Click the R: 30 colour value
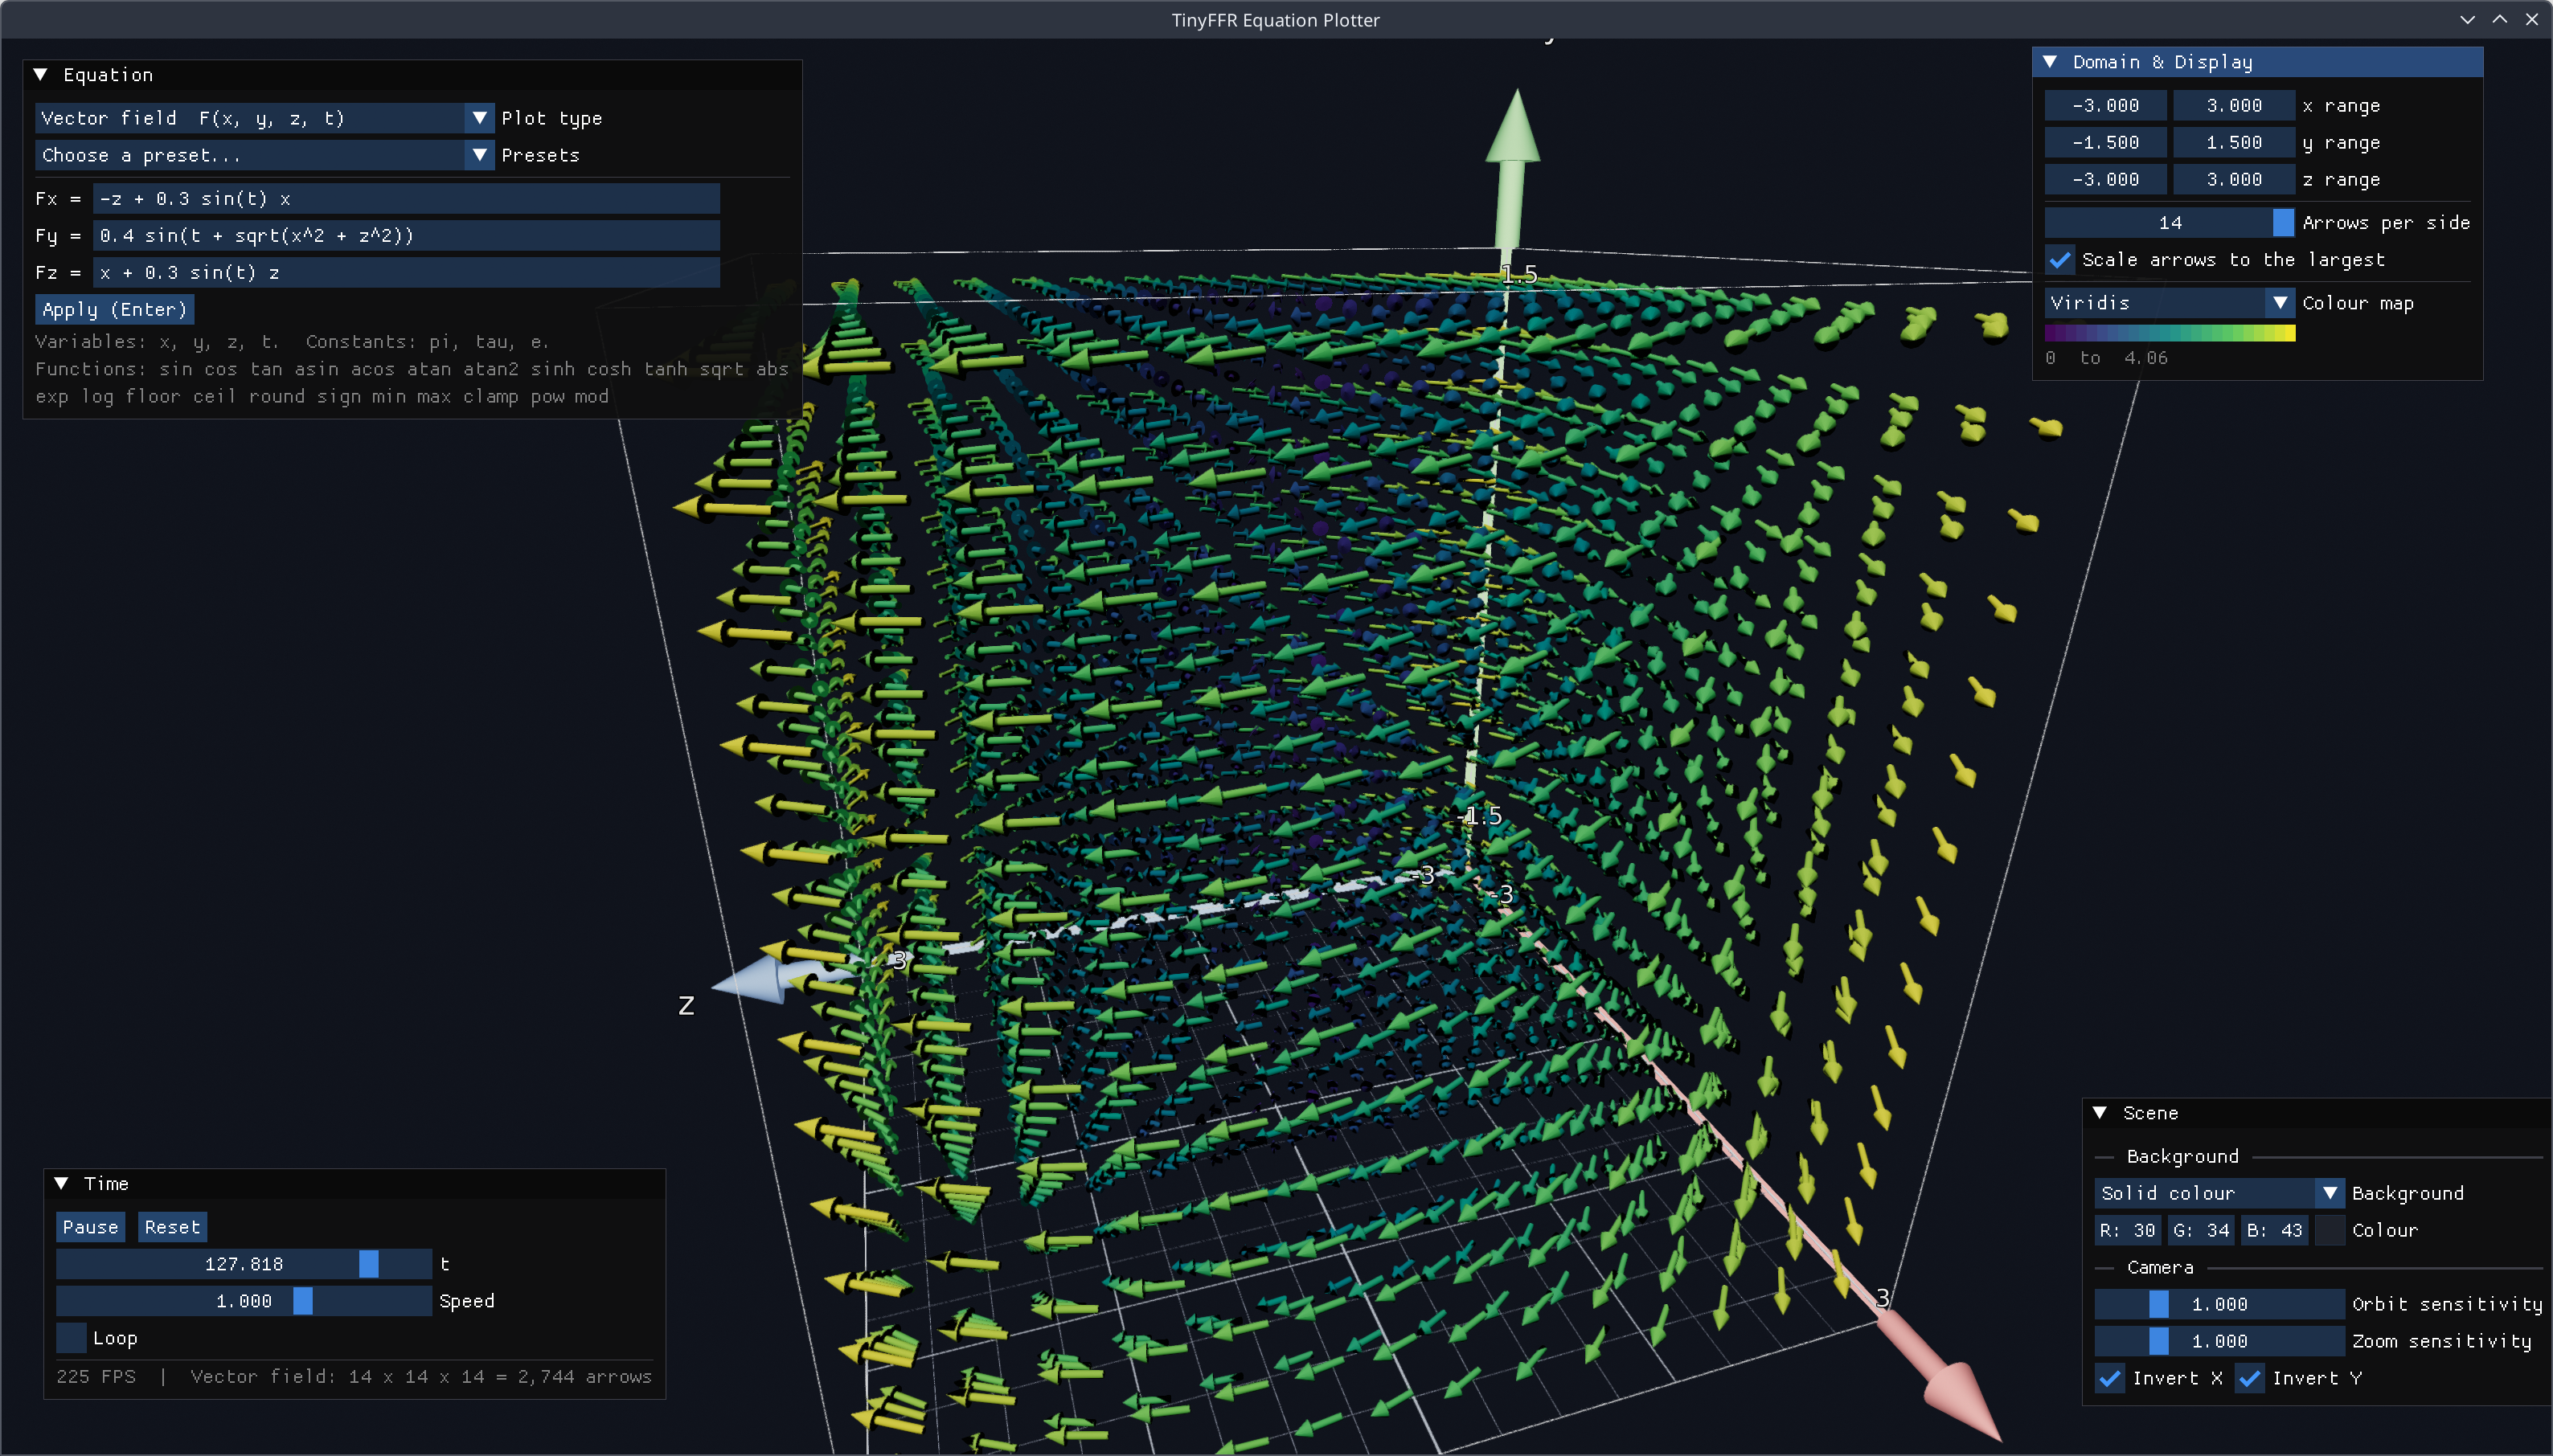The image size is (2553, 1456). point(2128,1230)
